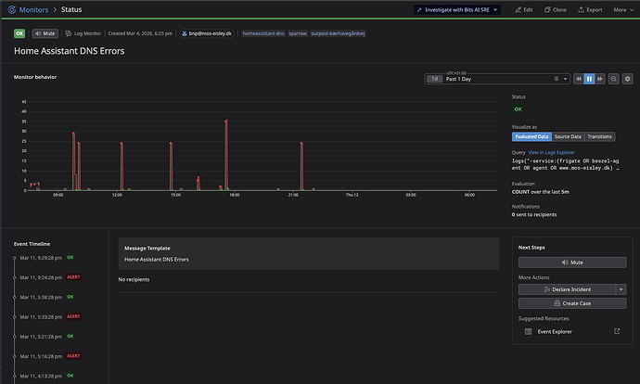Image resolution: width=640 pixels, height=384 pixels.
Task: Click the 1d time shortcut badge
Action: point(435,79)
